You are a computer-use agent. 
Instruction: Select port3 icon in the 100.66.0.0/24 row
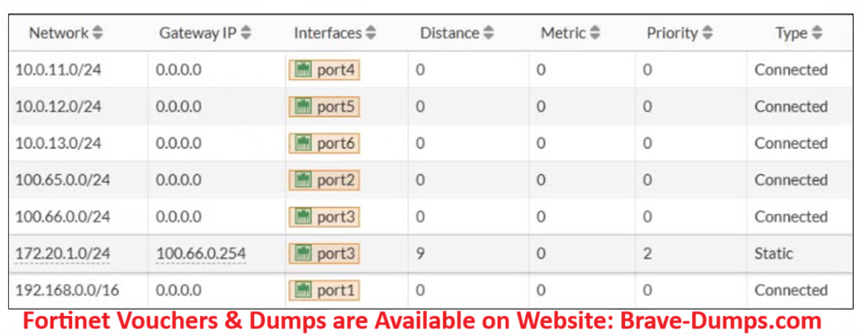(303, 217)
